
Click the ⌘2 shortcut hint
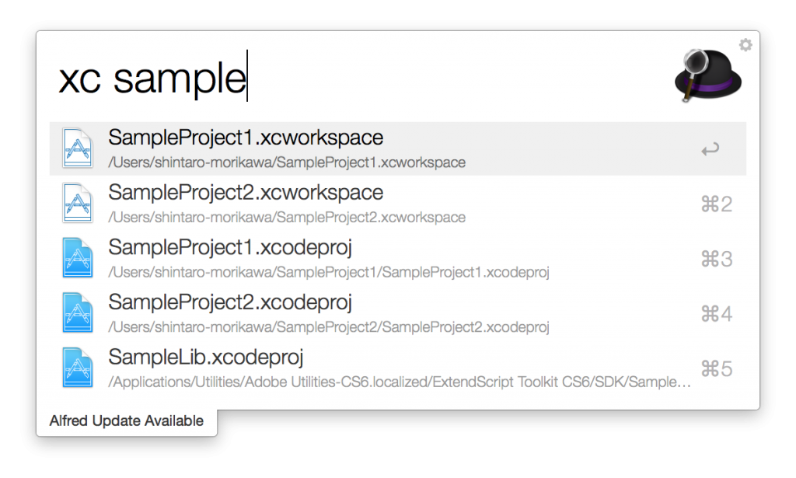(x=716, y=204)
